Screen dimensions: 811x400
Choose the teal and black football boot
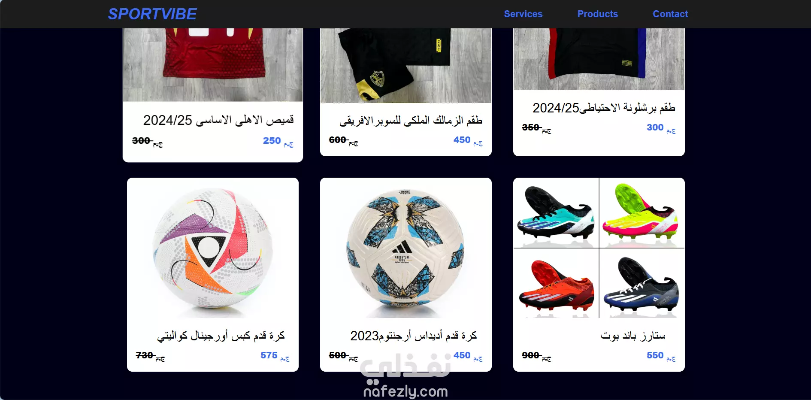(556, 213)
